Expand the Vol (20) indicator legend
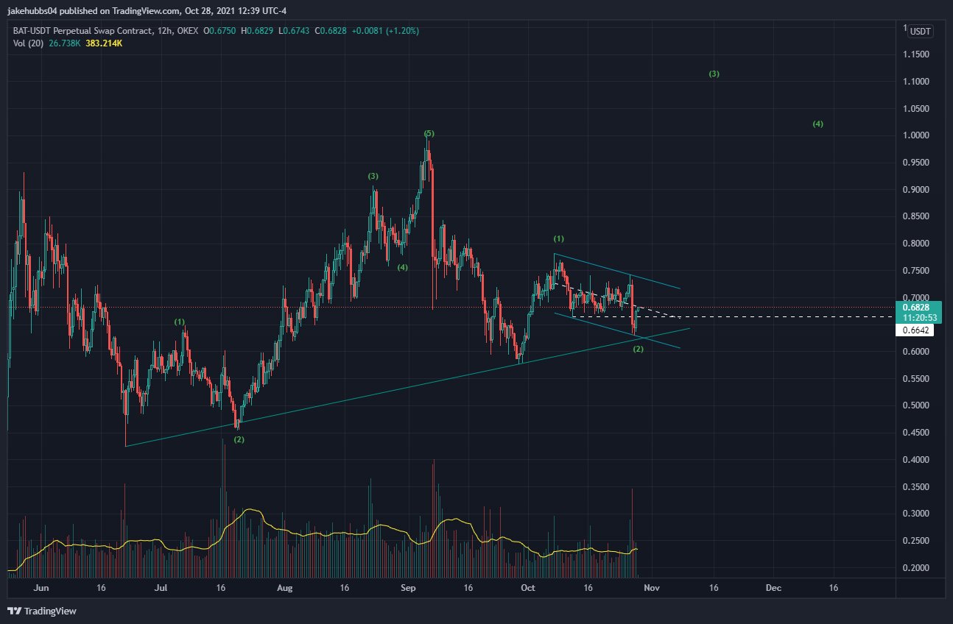This screenshot has height=624, width=953. pyautogui.click(x=27, y=43)
